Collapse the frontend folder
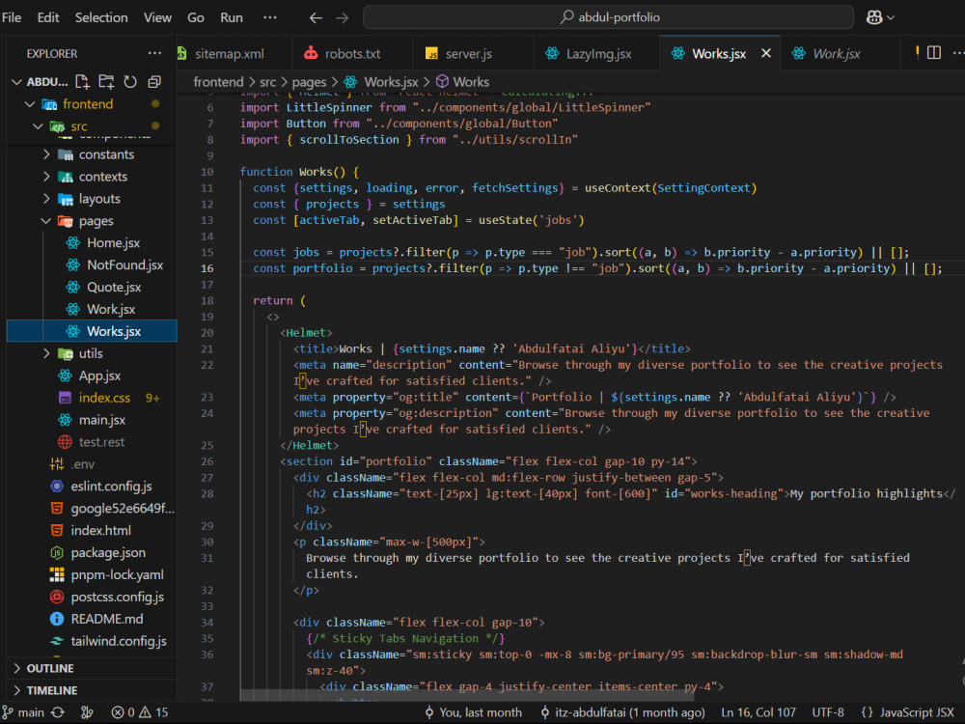Image resolution: width=965 pixels, height=724 pixels. pos(29,104)
